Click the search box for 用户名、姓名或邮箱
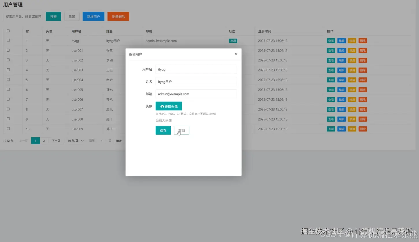Image resolution: width=419 pixels, height=242 pixels. coord(23,16)
